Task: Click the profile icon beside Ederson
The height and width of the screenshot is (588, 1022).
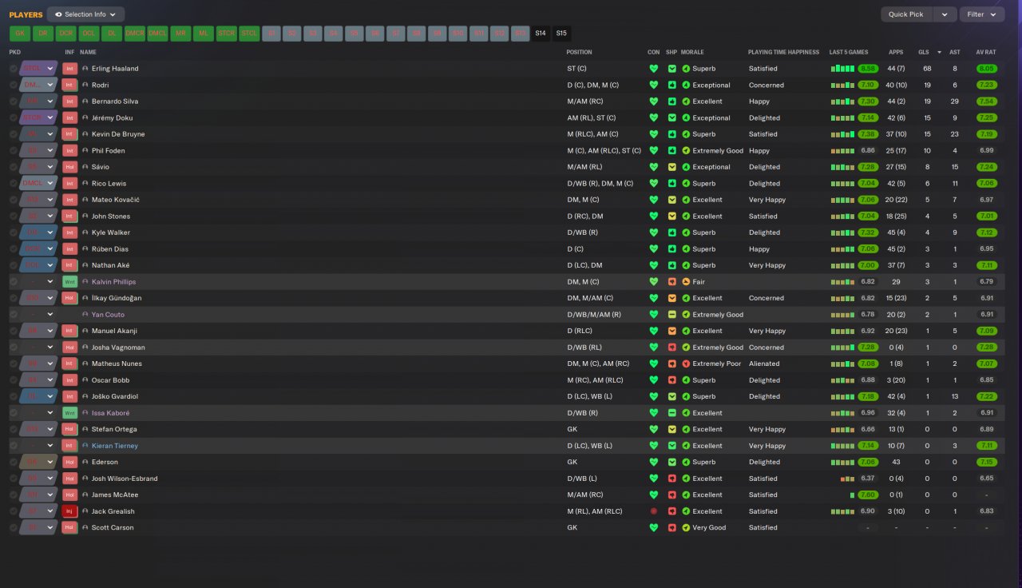Action: (x=85, y=462)
